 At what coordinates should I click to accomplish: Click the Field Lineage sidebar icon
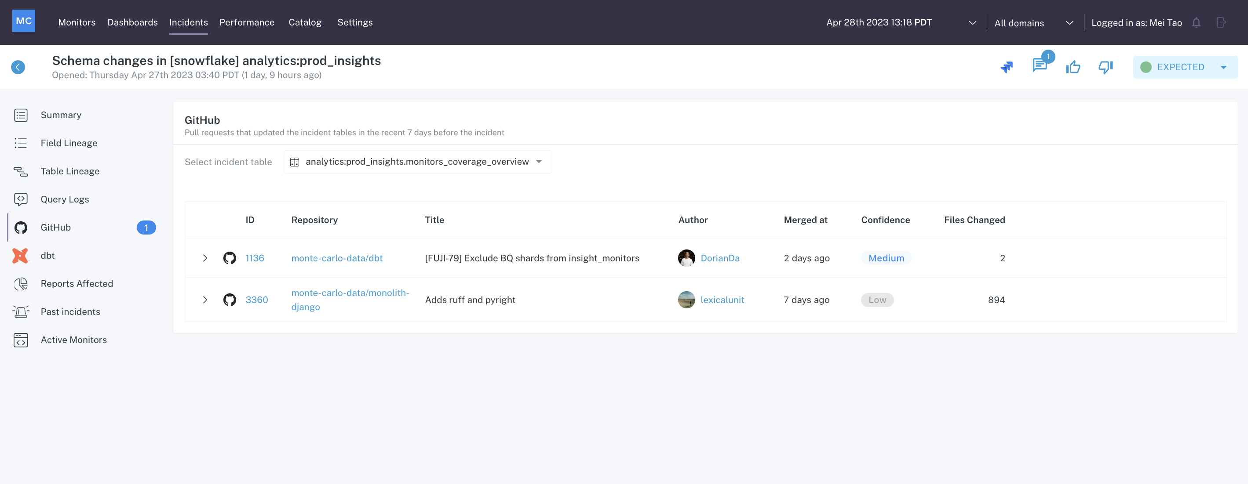click(21, 143)
